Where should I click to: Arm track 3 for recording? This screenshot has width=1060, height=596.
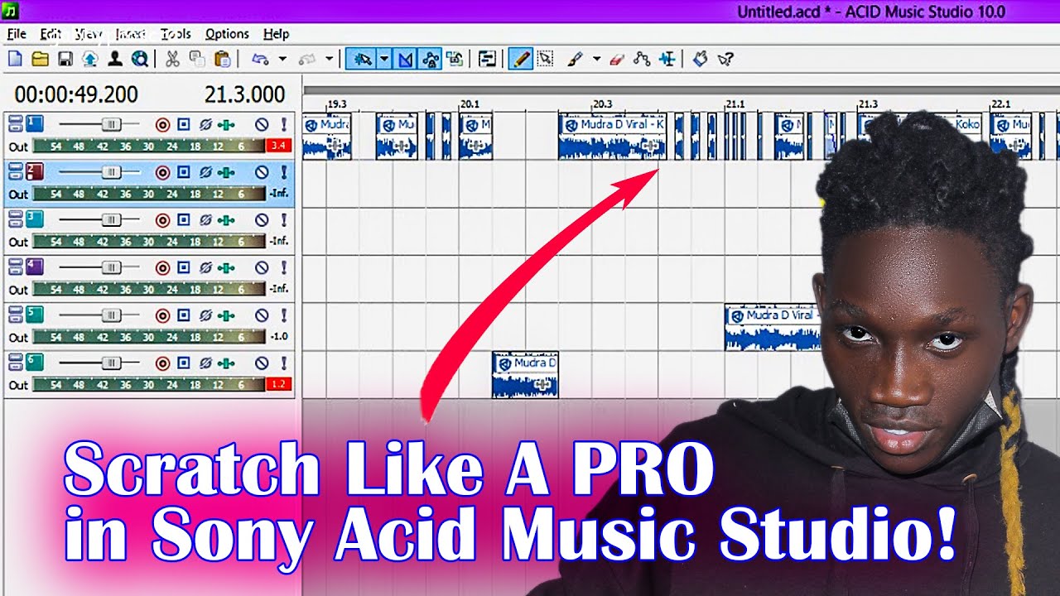[x=162, y=220]
